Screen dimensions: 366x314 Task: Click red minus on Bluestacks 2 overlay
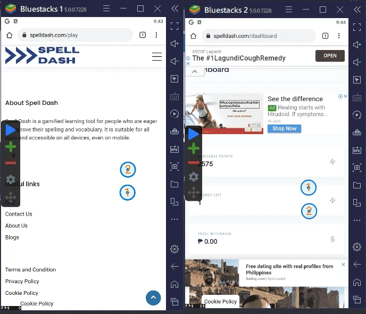pyautogui.click(x=194, y=162)
